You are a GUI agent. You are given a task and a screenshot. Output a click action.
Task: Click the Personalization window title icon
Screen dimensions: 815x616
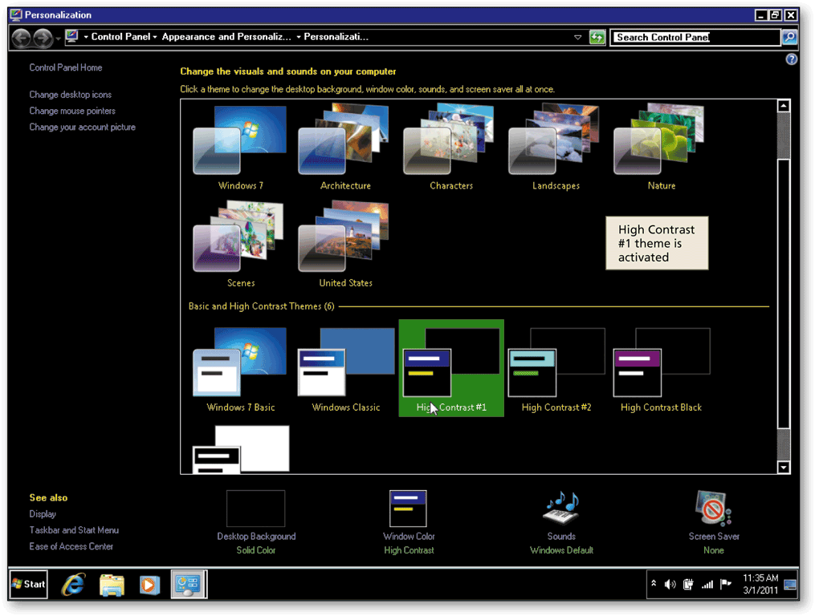16,14
